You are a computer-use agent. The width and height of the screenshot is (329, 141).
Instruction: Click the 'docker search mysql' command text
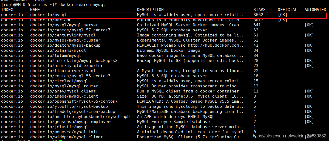tap(82, 5)
